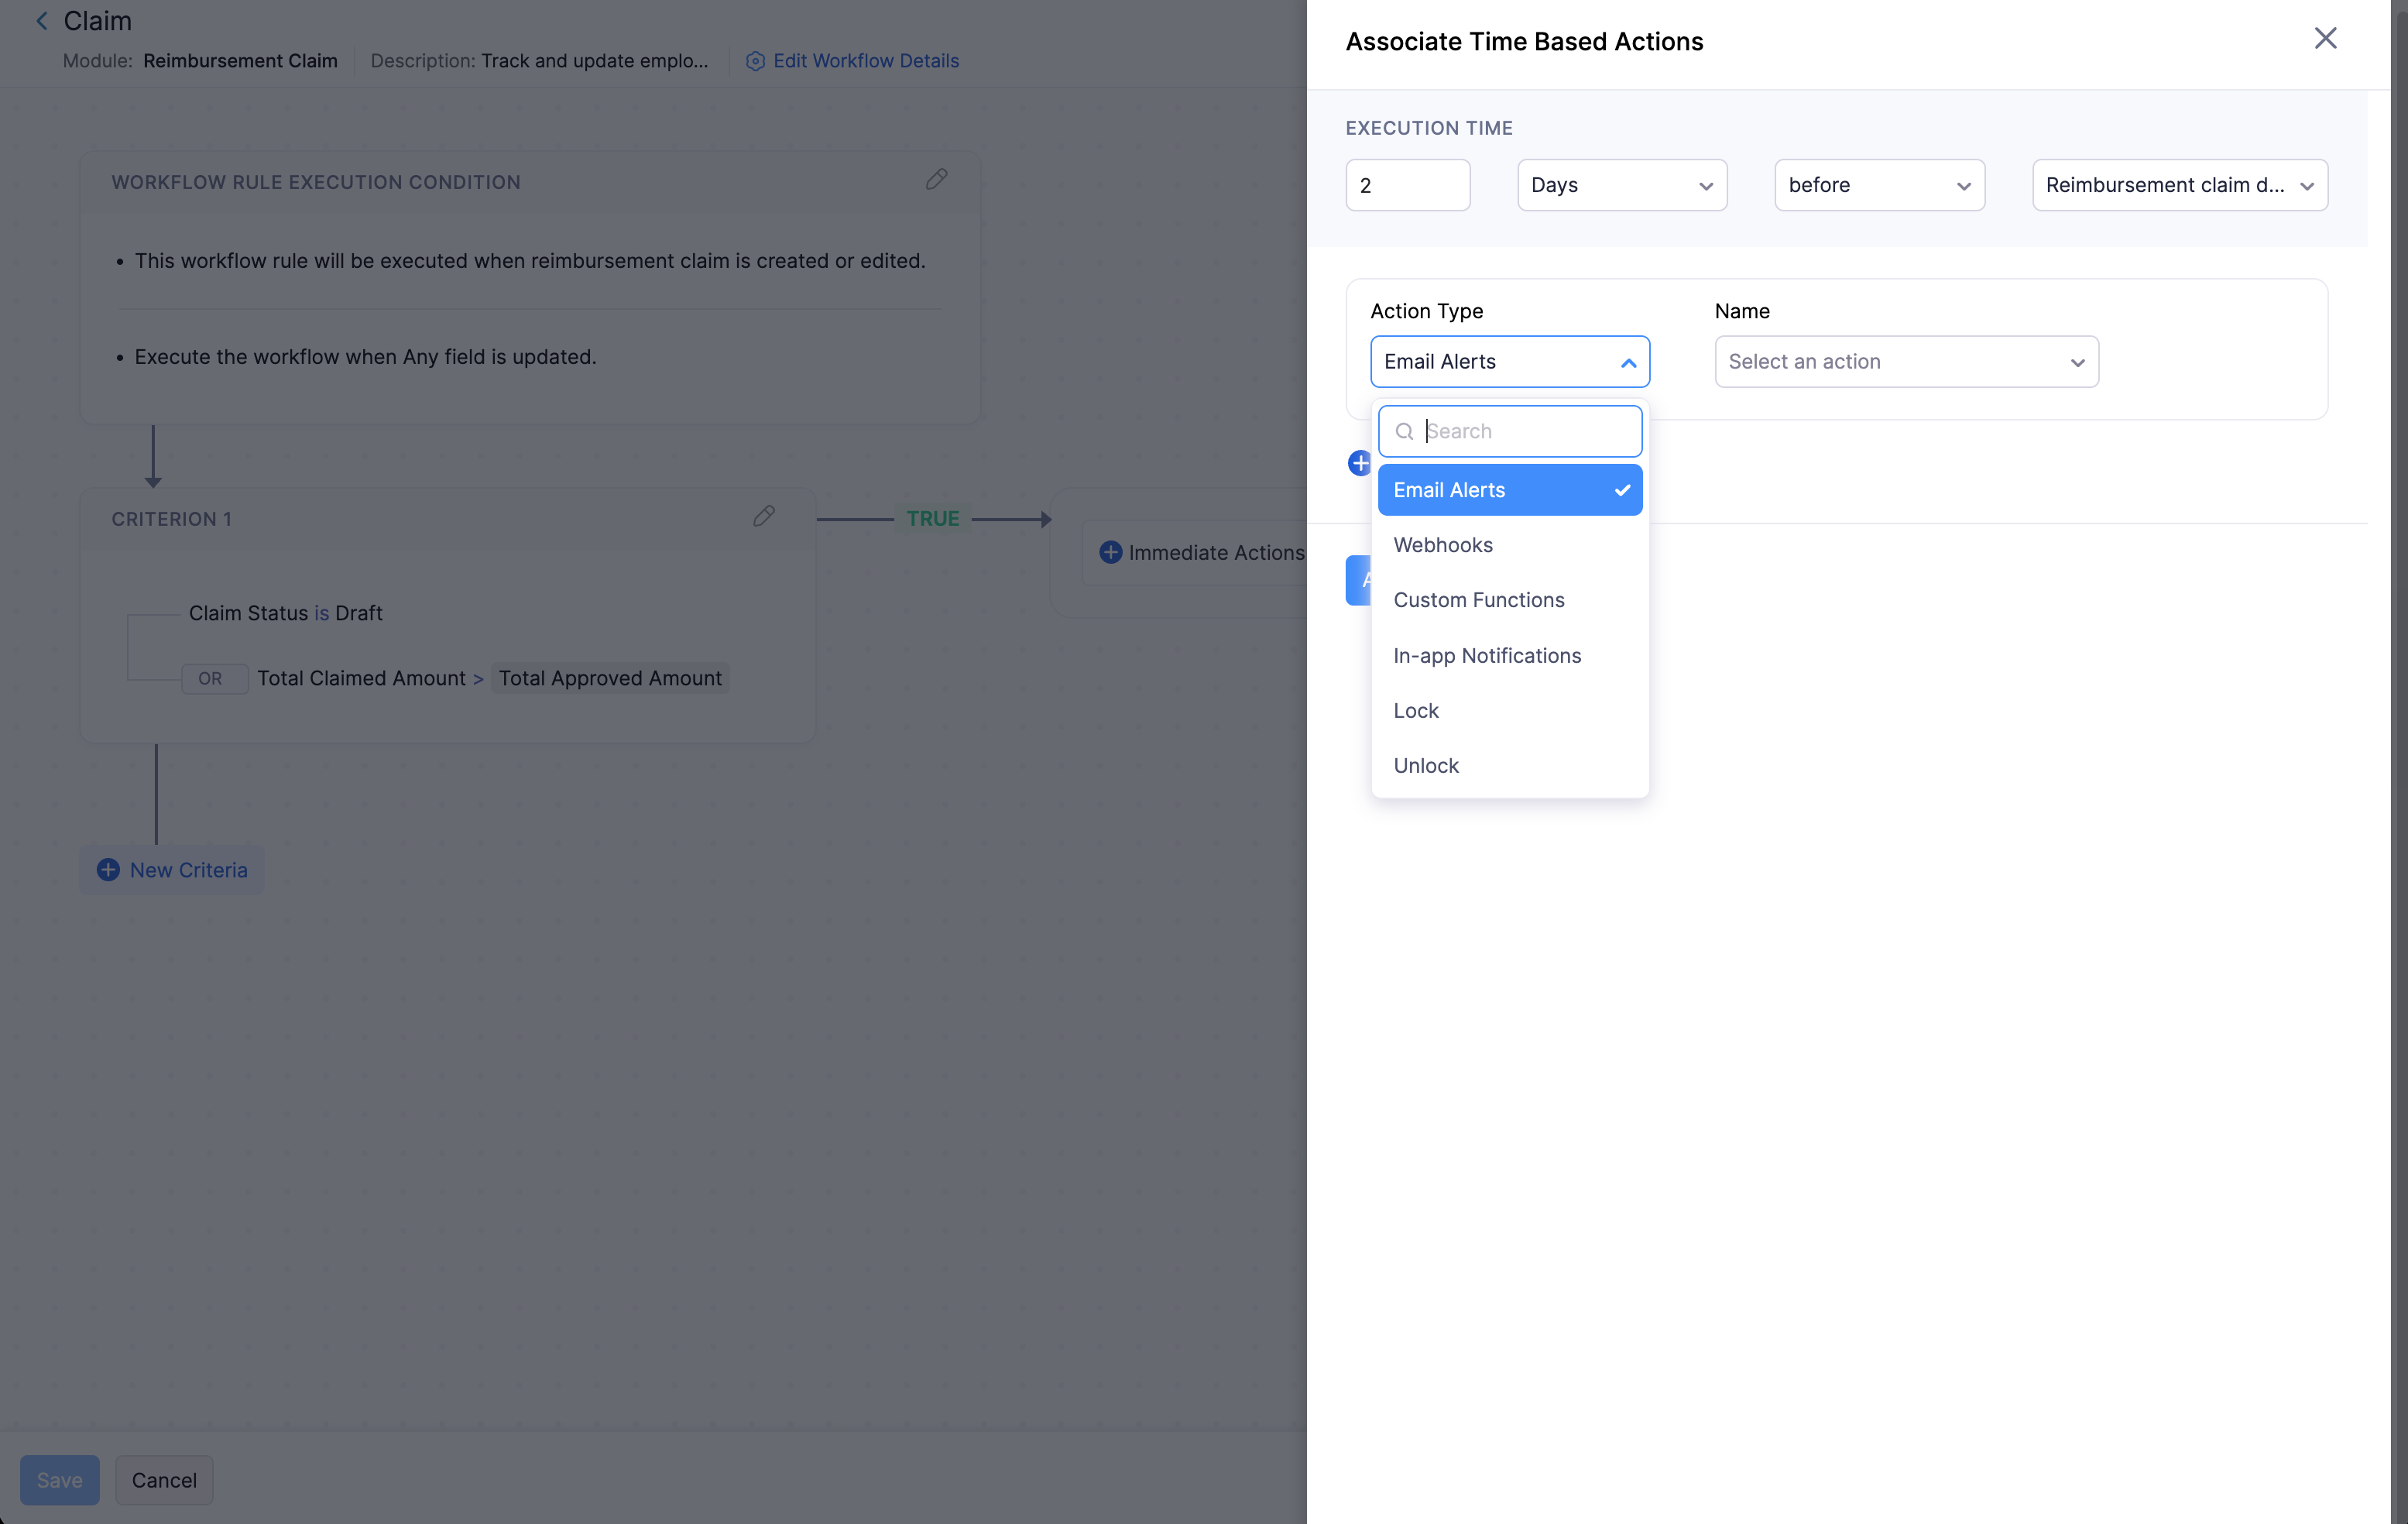Click the blue plus icon to add action

[1359, 463]
